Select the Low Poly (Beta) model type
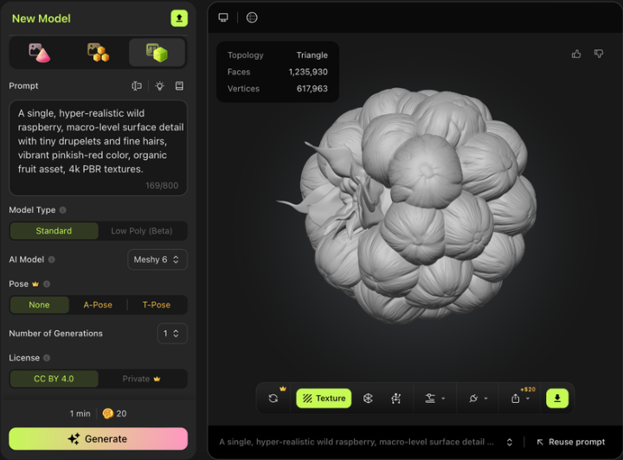This screenshot has height=460, width=623. [x=142, y=231]
